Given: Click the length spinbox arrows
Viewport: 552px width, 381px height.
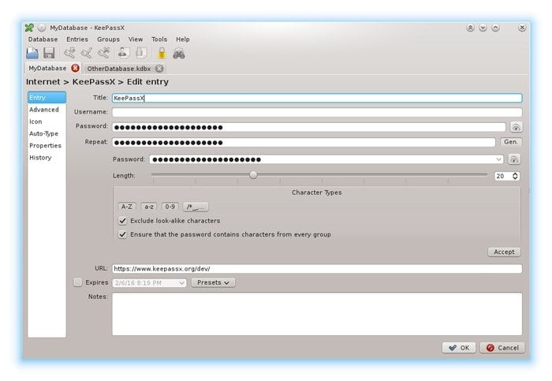Looking at the screenshot, I should pyautogui.click(x=515, y=176).
